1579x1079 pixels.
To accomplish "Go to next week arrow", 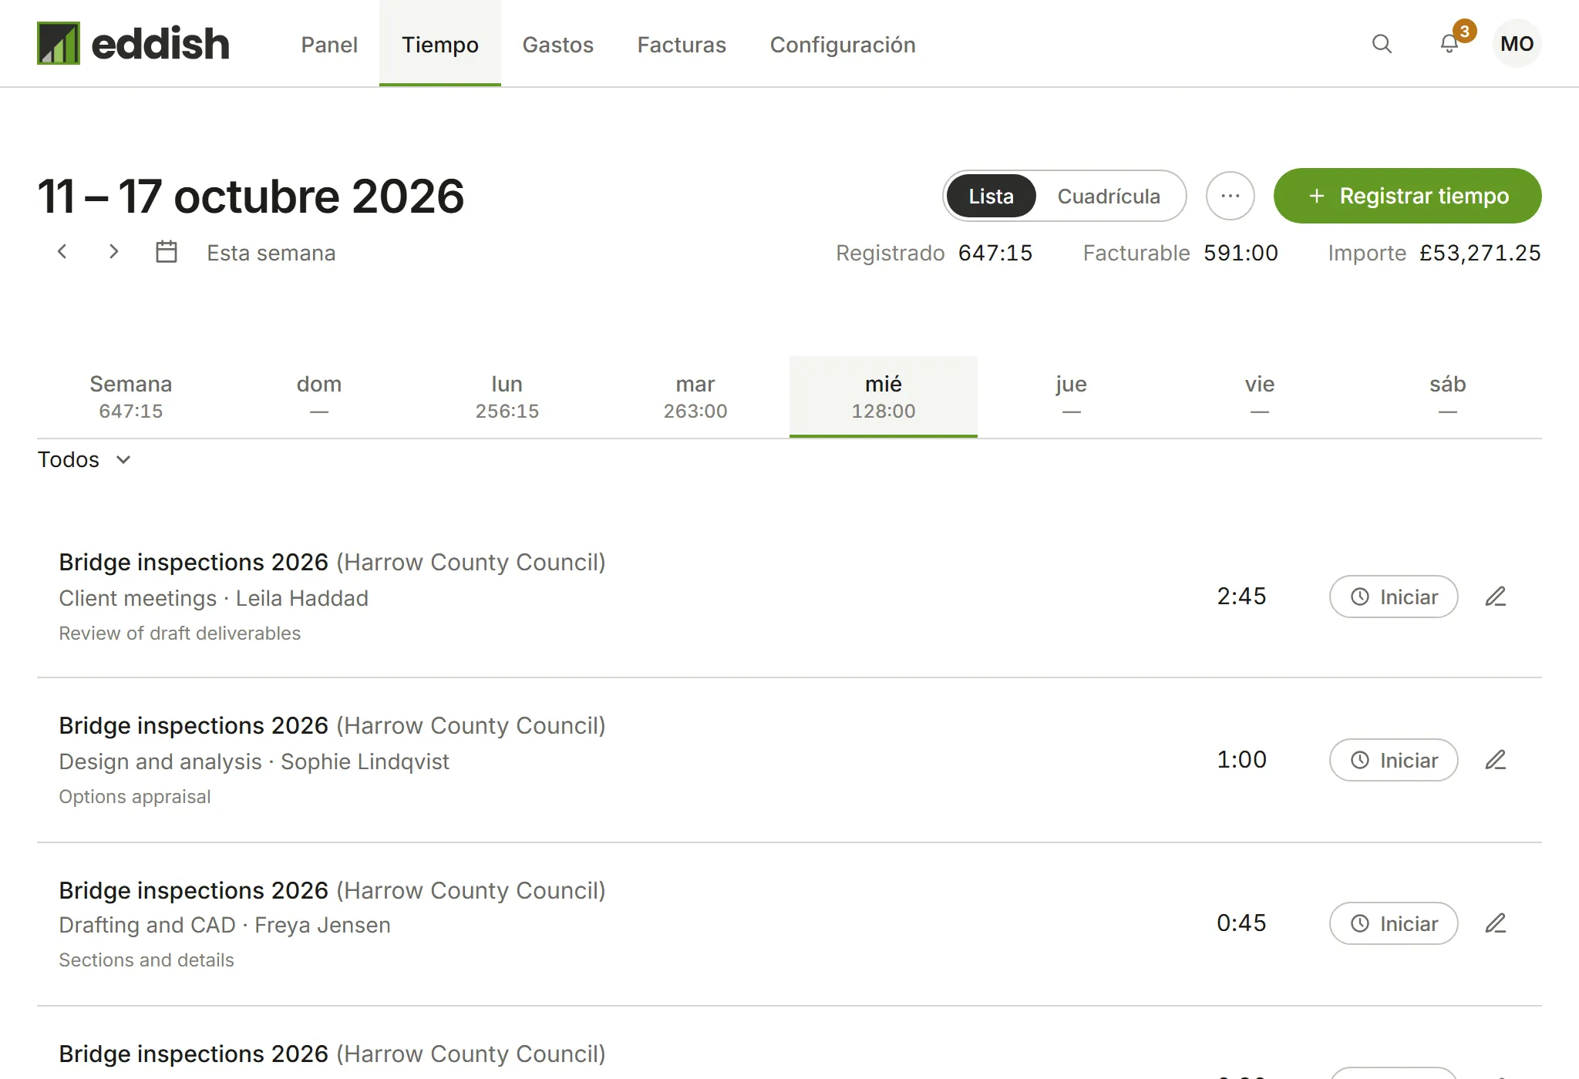I will [113, 252].
